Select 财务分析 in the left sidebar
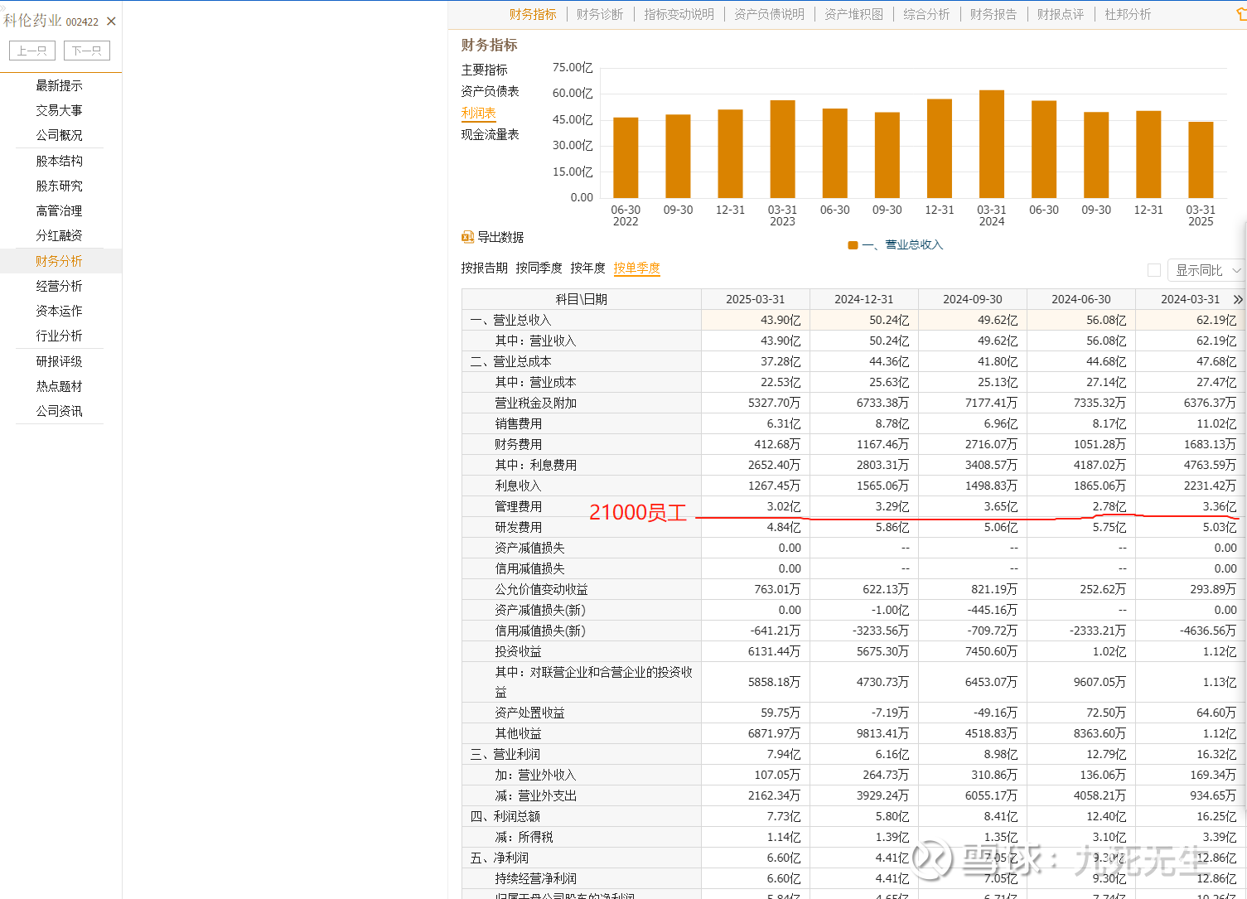The width and height of the screenshot is (1247, 899). (x=60, y=261)
